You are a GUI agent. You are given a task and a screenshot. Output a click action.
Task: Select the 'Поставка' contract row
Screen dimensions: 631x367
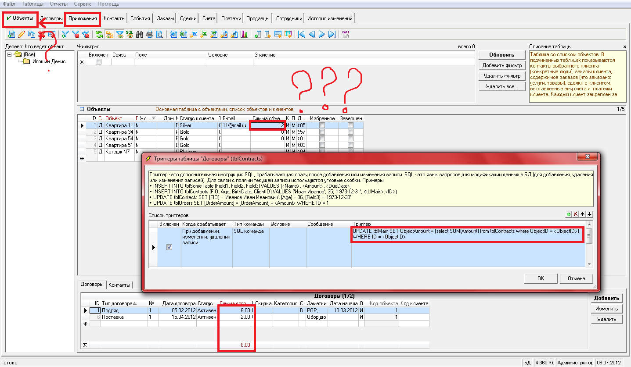[x=259, y=317]
